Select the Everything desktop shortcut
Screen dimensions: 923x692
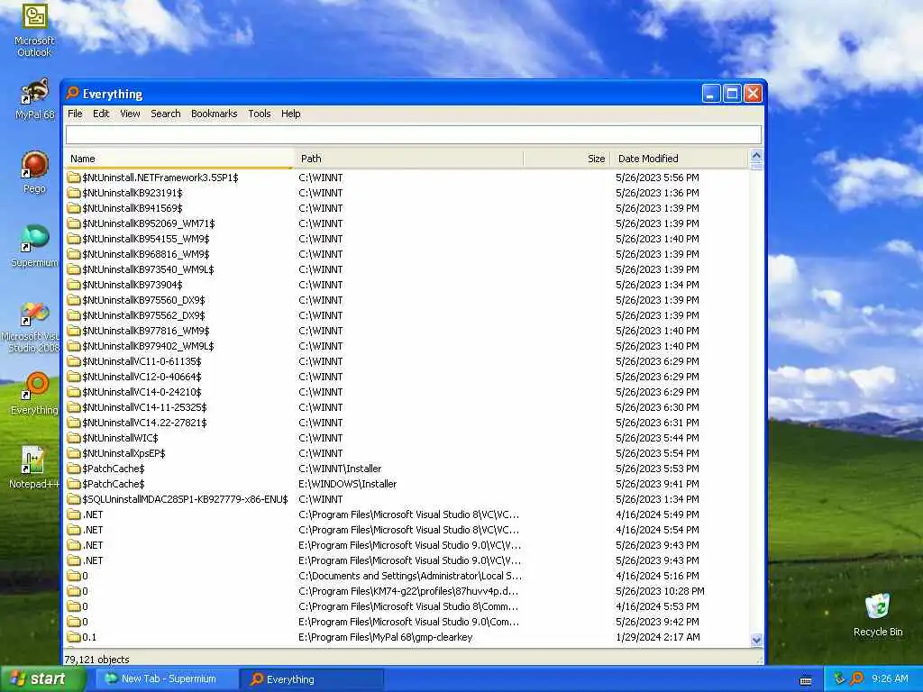pyautogui.click(x=34, y=393)
